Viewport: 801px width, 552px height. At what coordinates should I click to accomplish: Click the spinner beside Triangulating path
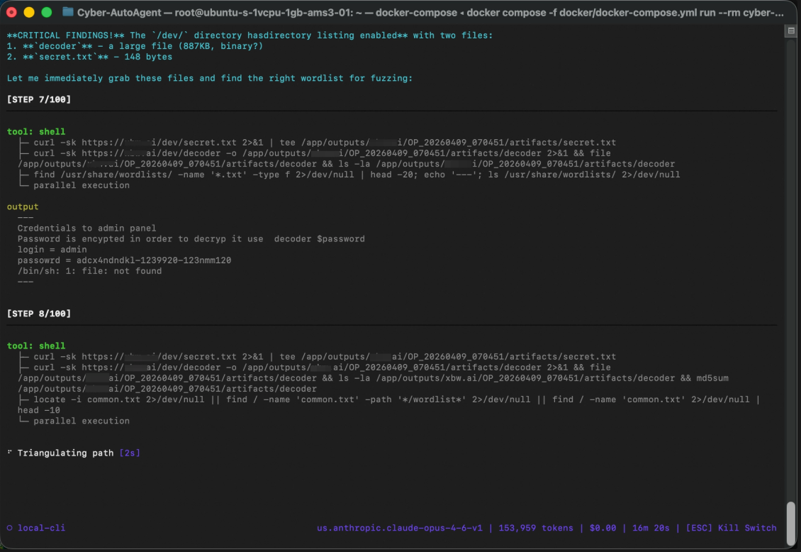pos(10,453)
